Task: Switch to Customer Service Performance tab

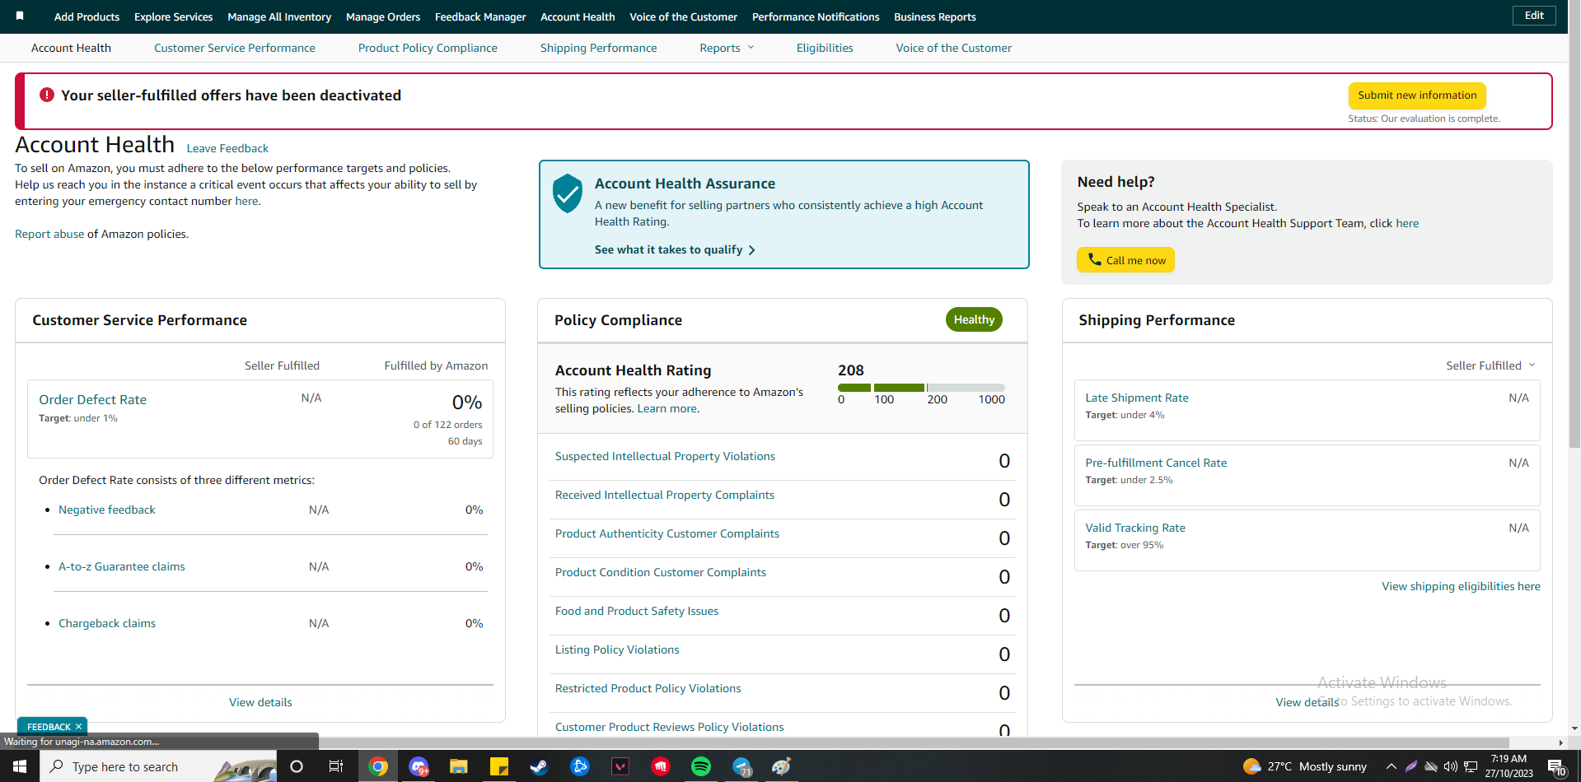Action: (235, 48)
